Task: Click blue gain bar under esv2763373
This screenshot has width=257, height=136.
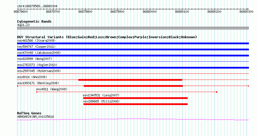Action: tap(133, 68)
